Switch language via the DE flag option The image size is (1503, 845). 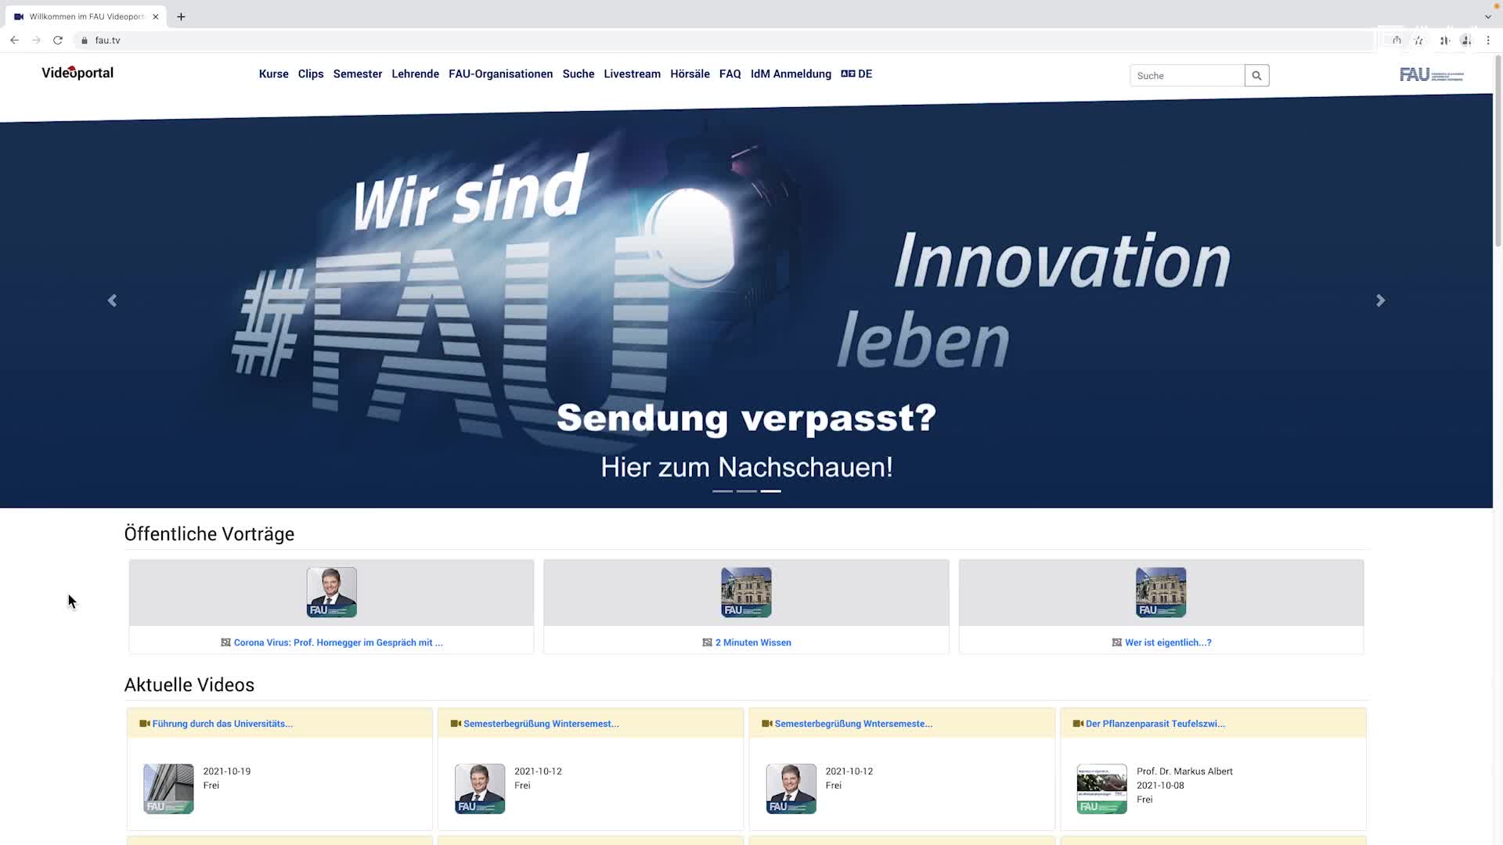point(856,74)
